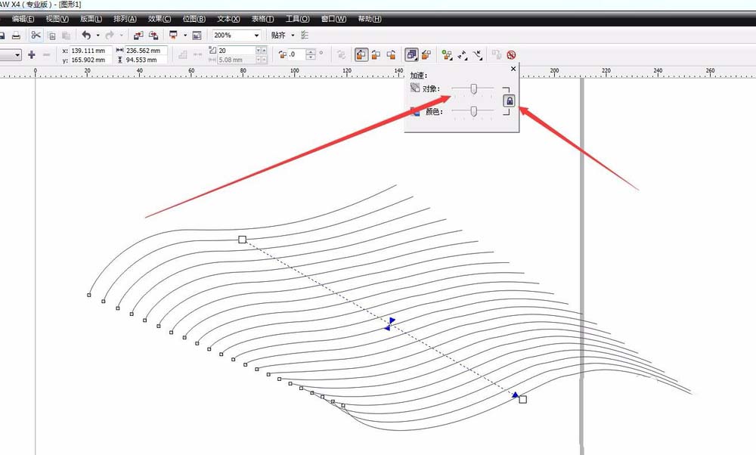Click the Import icon
The width and height of the screenshot is (756, 455).
pyautogui.click(x=138, y=36)
